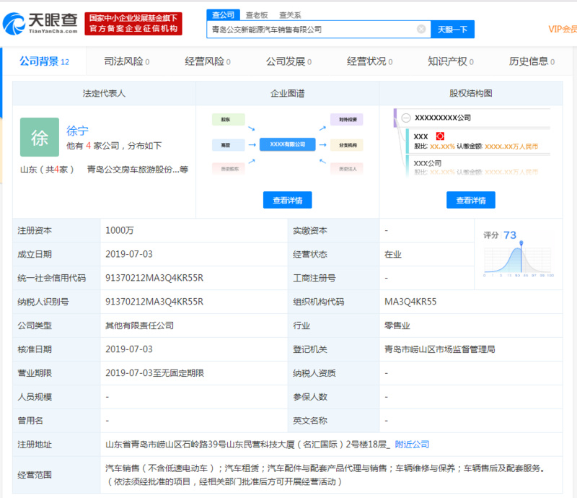This screenshot has height=498, width=577.
Task: Click the 分支机构 node in enterprise graph
Action: click(x=347, y=145)
